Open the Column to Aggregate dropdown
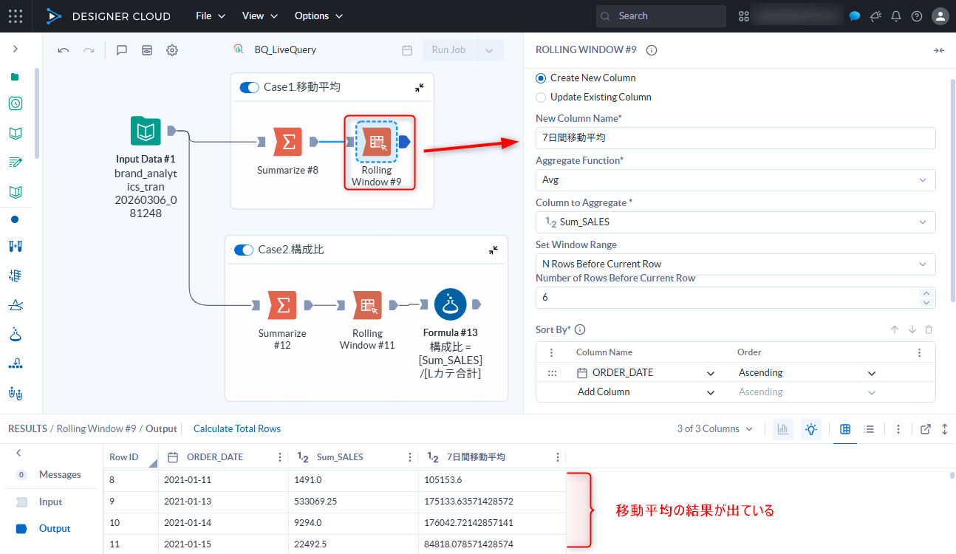This screenshot has height=554, width=956. click(x=734, y=222)
